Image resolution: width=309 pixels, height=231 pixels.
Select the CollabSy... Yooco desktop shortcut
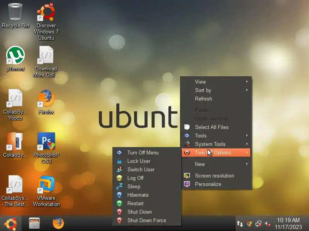(x=15, y=98)
